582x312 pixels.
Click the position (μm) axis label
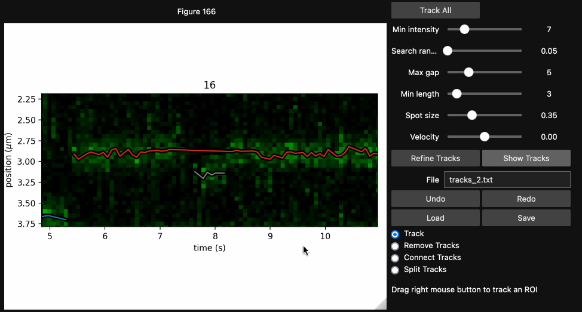pyautogui.click(x=8, y=160)
